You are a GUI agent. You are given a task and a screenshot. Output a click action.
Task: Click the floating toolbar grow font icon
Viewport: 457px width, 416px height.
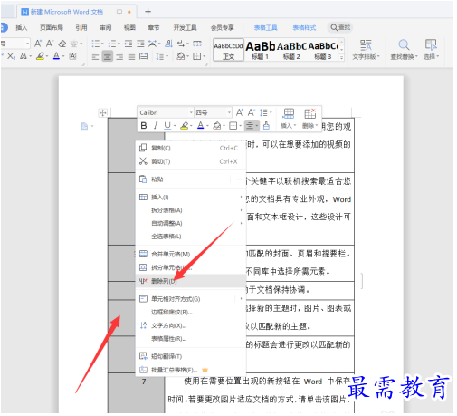point(240,112)
